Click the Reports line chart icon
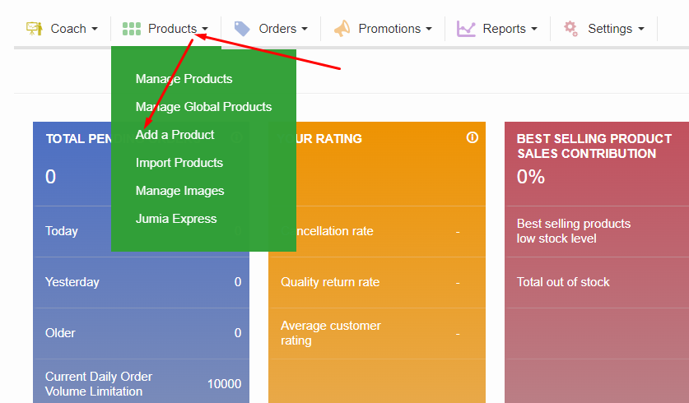 467,29
